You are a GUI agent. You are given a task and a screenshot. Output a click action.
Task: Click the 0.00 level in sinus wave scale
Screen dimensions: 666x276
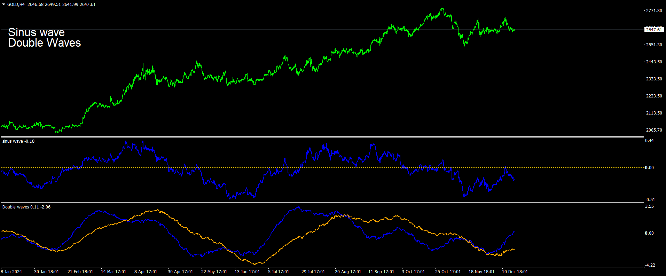coord(650,168)
